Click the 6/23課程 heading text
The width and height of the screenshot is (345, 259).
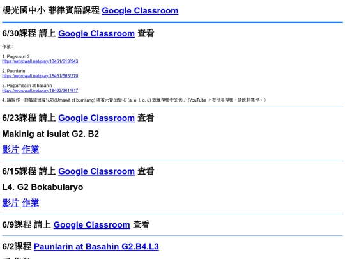(19, 118)
